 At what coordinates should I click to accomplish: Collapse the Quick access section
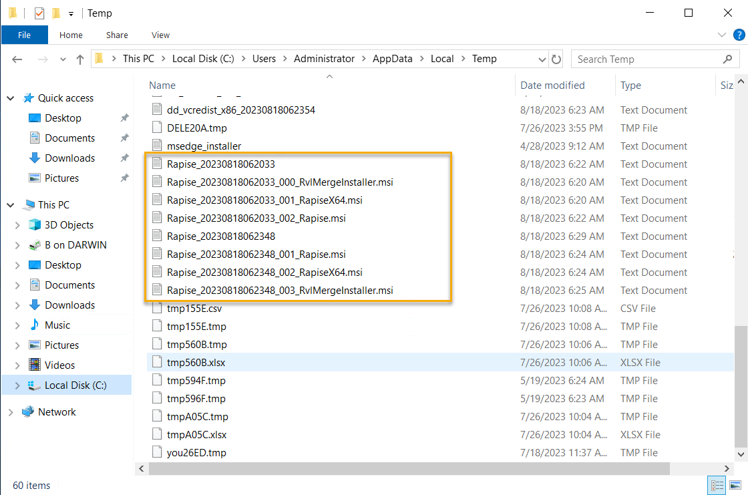[10, 98]
